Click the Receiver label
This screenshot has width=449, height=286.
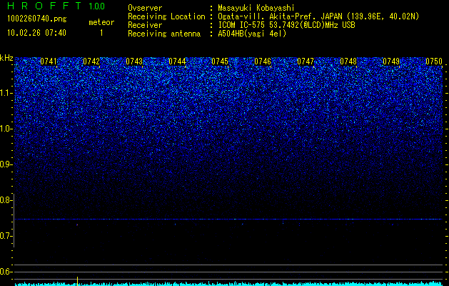145,25
